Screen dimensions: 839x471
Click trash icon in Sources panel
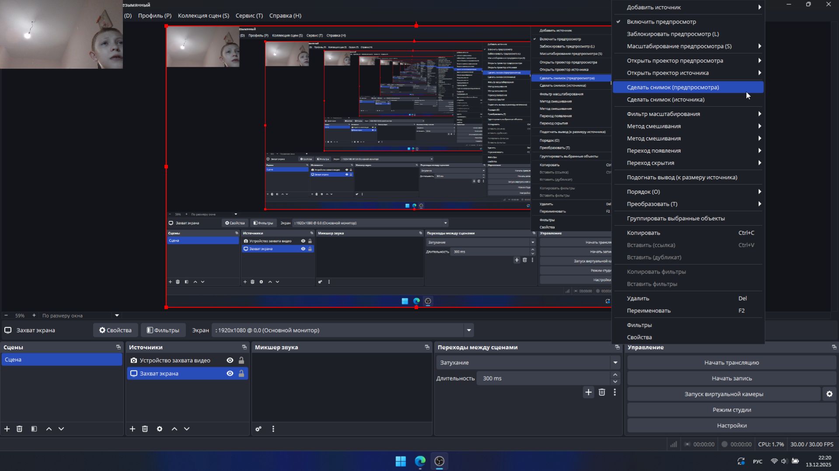(x=145, y=429)
